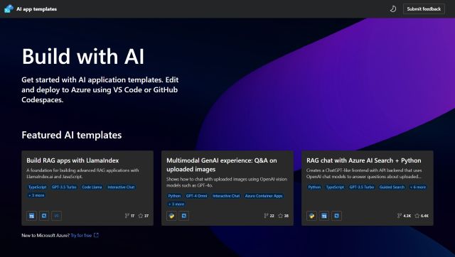
Task: Expand '+ 6 more' tags on RAG chat card
Action: 418,187
